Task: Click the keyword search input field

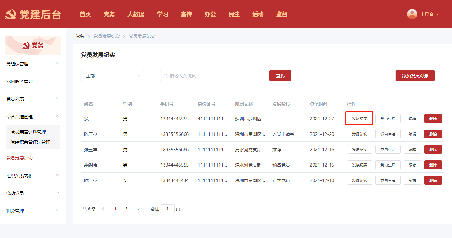Action: coord(213,76)
